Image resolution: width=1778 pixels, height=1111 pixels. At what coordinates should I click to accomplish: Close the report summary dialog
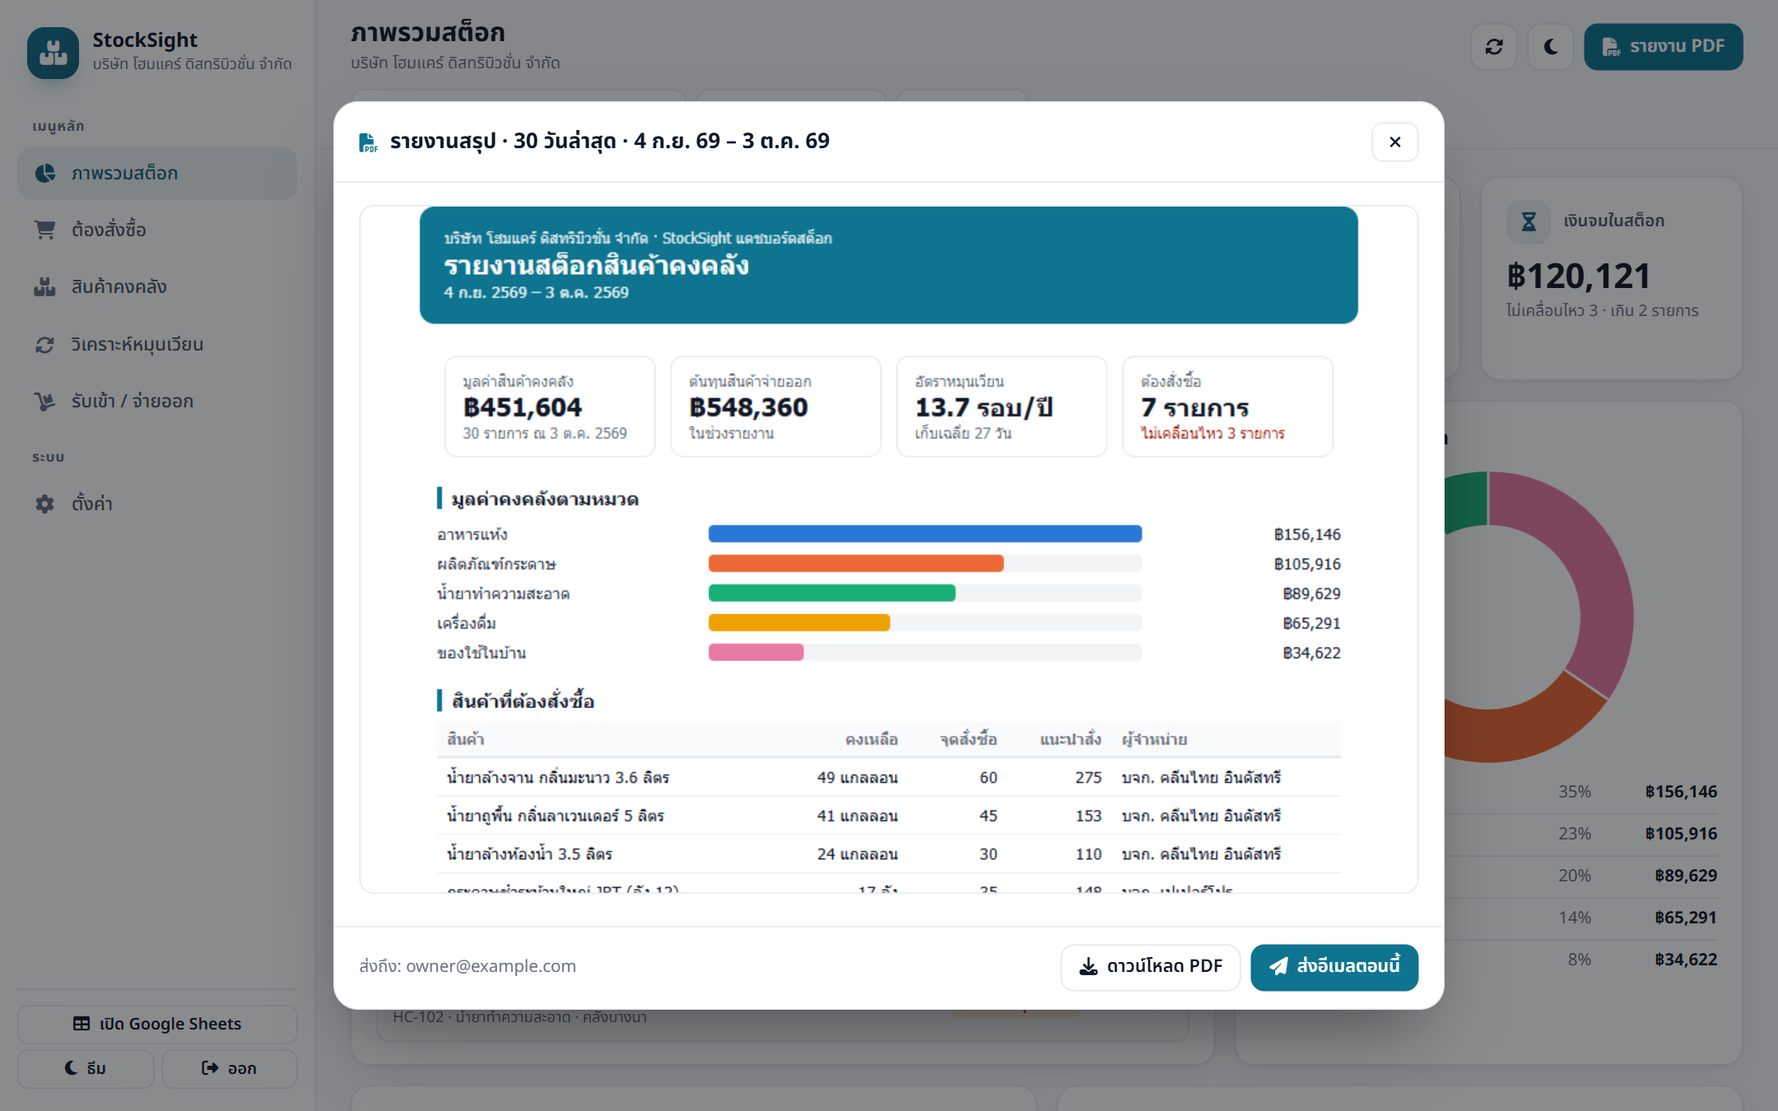1394,142
